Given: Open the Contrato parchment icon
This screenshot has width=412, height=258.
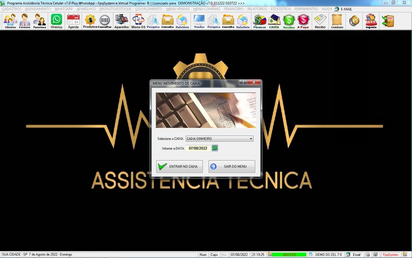Looking at the screenshot, I should pyautogui.click(x=337, y=21).
